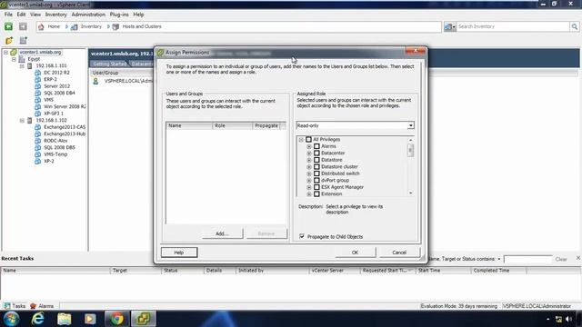Open Windows Explorer folder in taskbar
This screenshot has height=327, width=582.
point(65,319)
